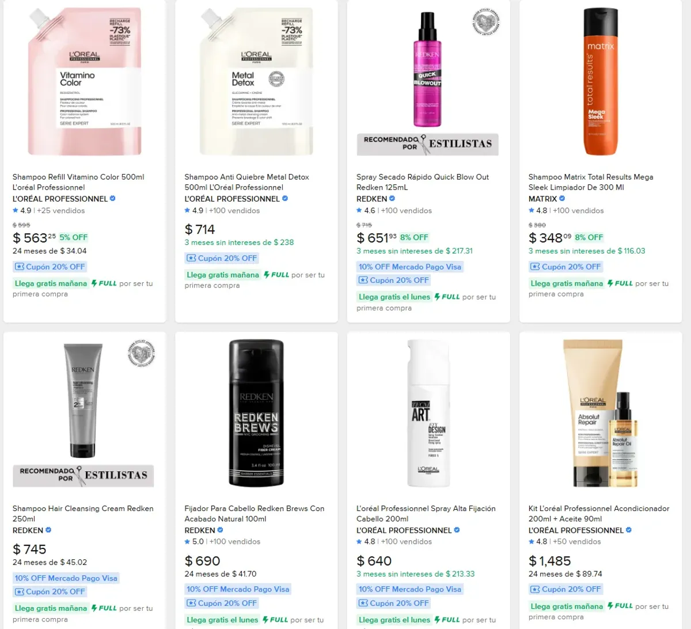Open Shampoo Refill Vitamino Color 500ml title
Screen dimensions: 691x629
[78, 182]
